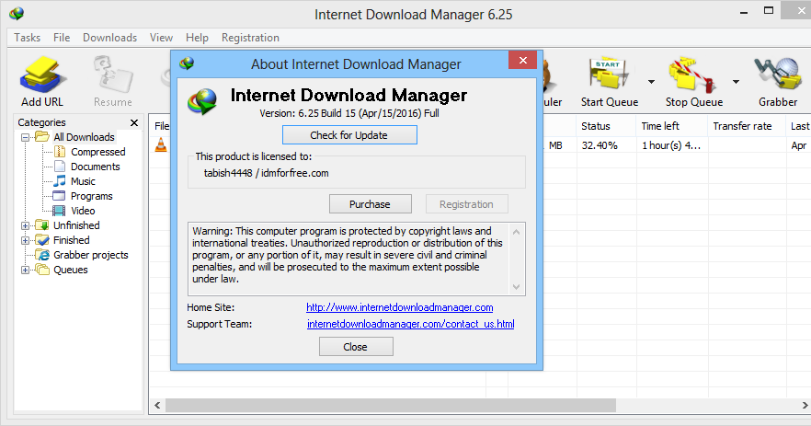Click the download list horizontal scrollbar thumb
Viewport: 811px width, 426px height.
391,405
